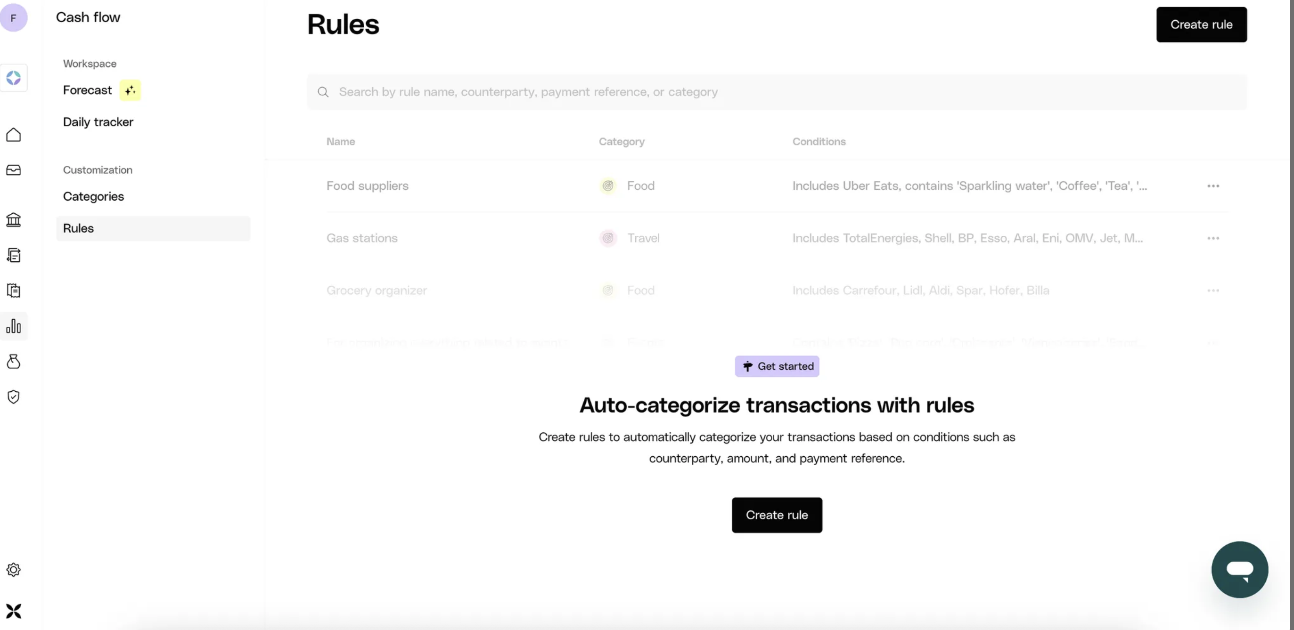This screenshot has height=630, width=1294.
Task: Select the Grocery organizer rule name
Action: (x=377, y=290)
